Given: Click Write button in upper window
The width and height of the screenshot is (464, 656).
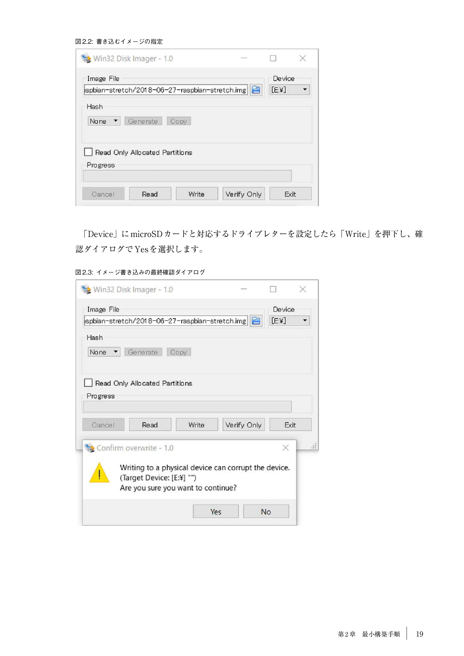Looking at the screenshot, I should (197, 194).
